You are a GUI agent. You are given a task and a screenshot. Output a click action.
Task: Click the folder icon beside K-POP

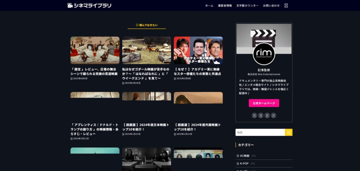(238, 164)
